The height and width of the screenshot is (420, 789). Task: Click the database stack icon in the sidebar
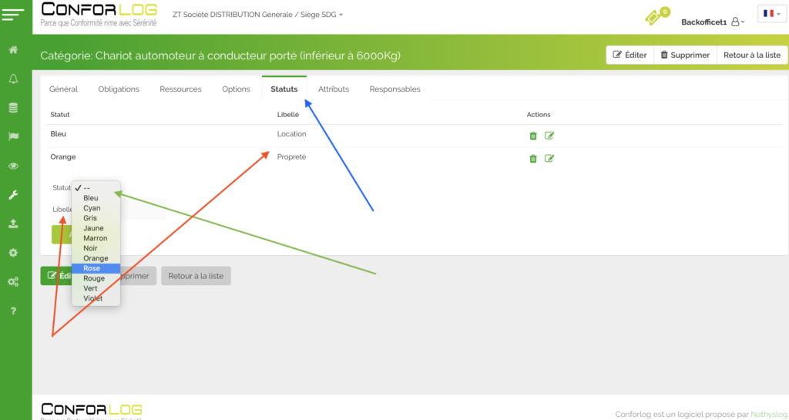point(13,108)
